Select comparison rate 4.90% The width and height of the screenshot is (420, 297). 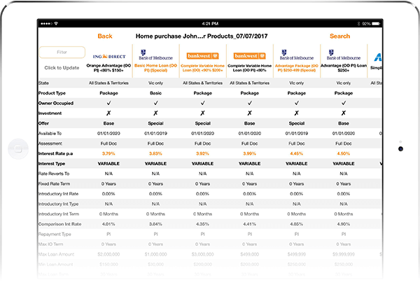344,224
